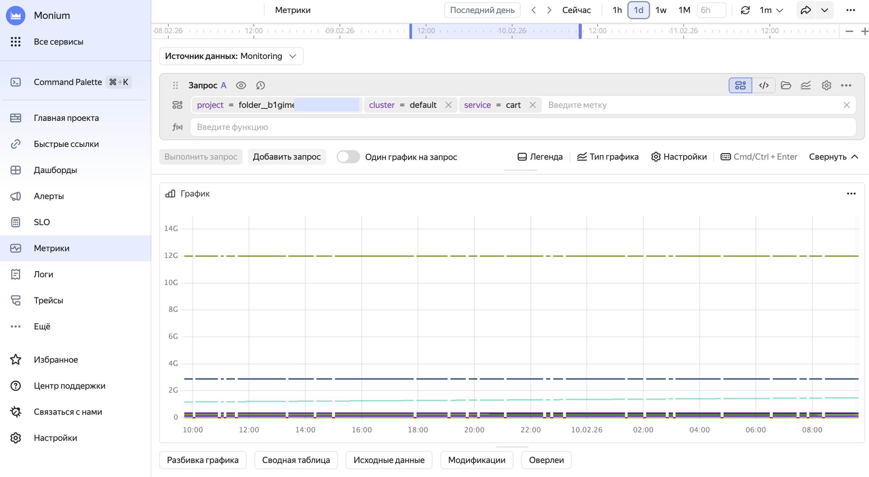869x477 pixels.
Task: Click the Добавить запрос button
Action: click(286, 157)
